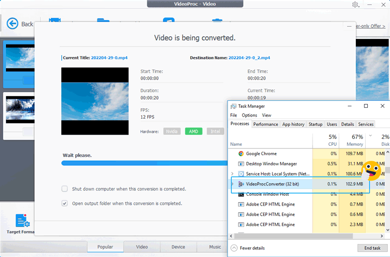
Task: Click the Target Format icon
Action: (22, 220)
